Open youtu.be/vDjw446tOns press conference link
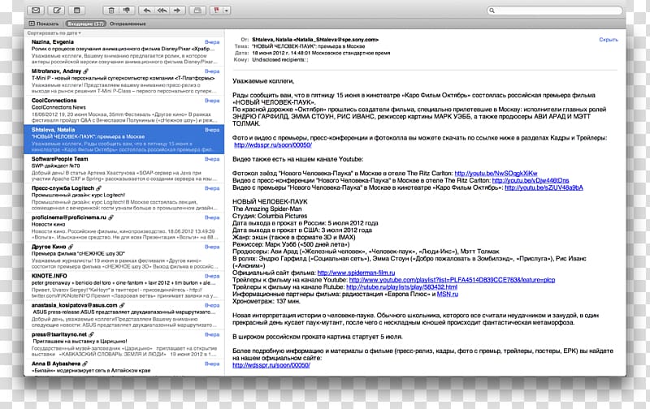 click(x=531, y=180)
